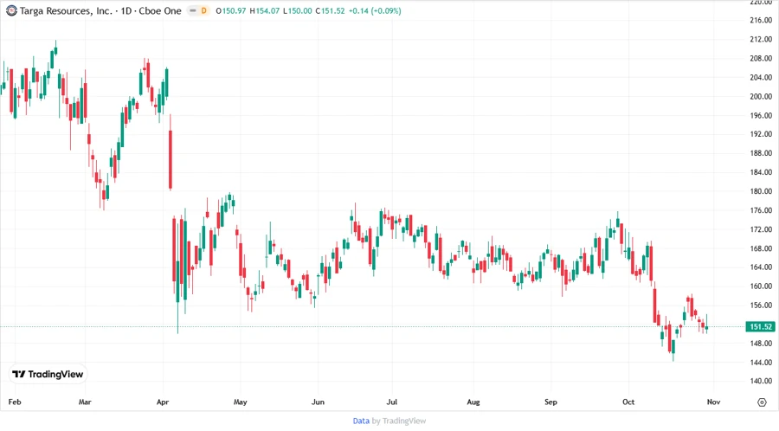Click the close value C151.52
The image size is (779, 431).
pos(330,11)
